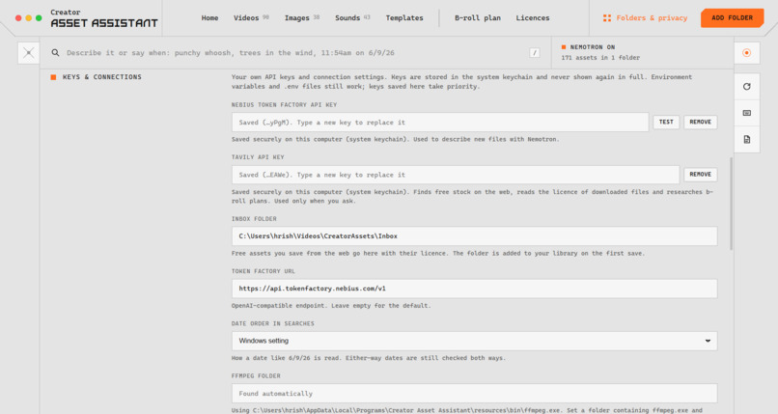Click the slash shortcut badge in search bar
The height and width of the screenshot is (414, 778).
[535, 52]
